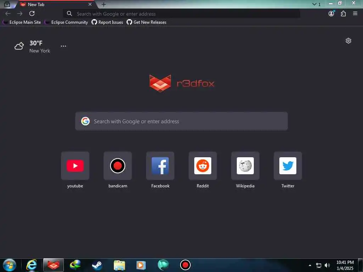Viewport: 363px width, 272px height.
Task: Click the r3dfox logo
Action: [x=182, y=83]
